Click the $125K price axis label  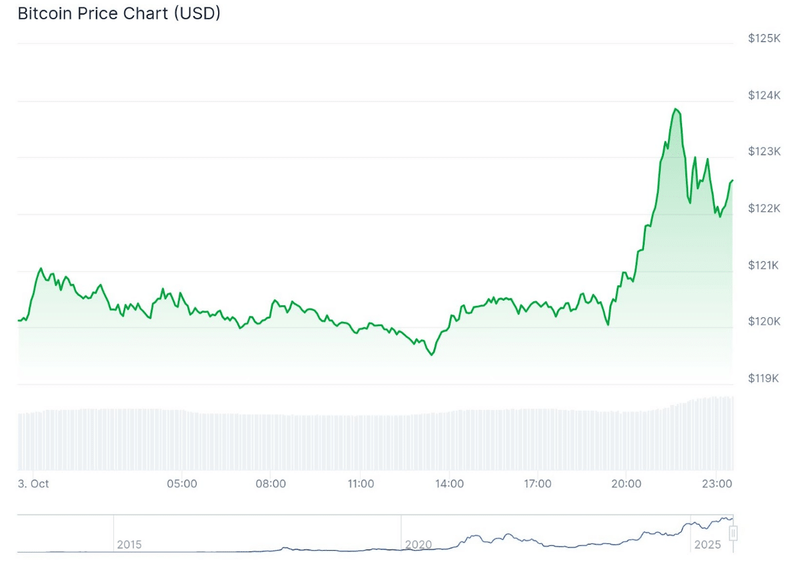[764, 39]
